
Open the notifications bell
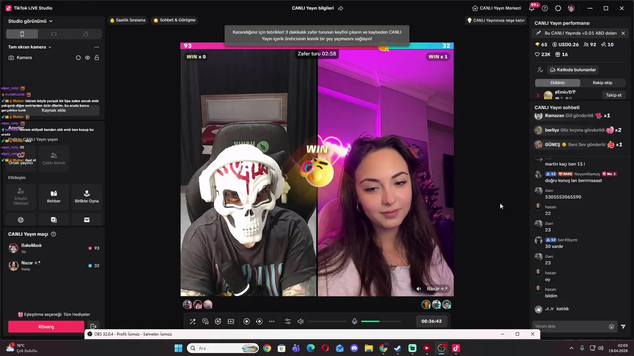531,8
